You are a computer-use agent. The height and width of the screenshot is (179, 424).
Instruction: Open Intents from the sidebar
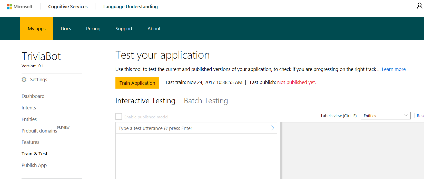tap(29, 108)
